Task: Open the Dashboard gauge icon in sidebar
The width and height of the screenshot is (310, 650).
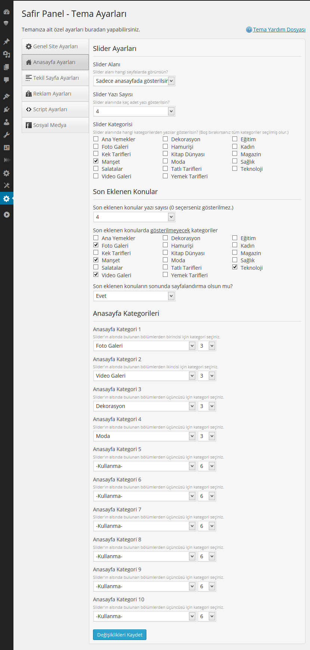Action: point(6,12)
